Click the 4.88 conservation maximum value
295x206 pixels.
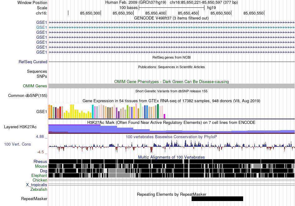pos(40,137)
